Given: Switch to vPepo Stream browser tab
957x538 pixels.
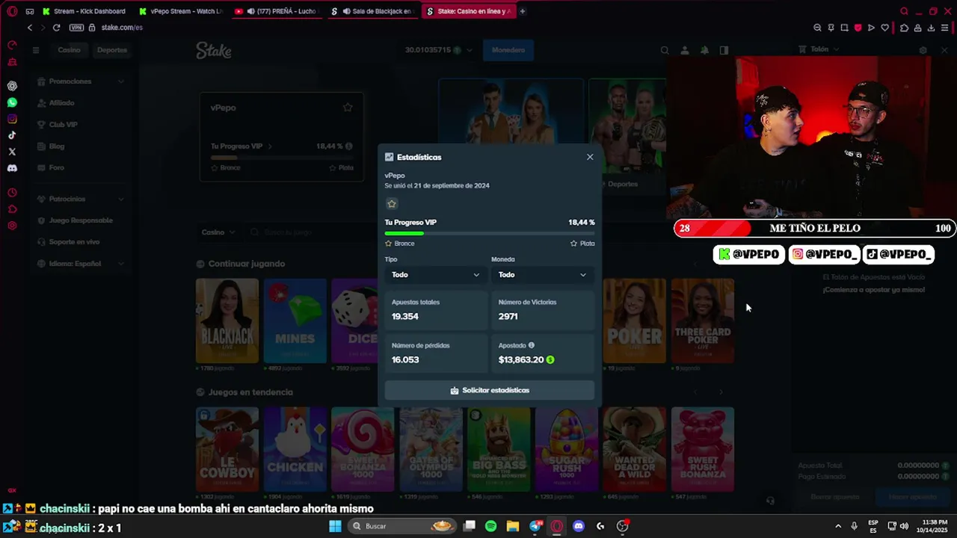Looking at the screenshot, I should click(x=180, y=11).
